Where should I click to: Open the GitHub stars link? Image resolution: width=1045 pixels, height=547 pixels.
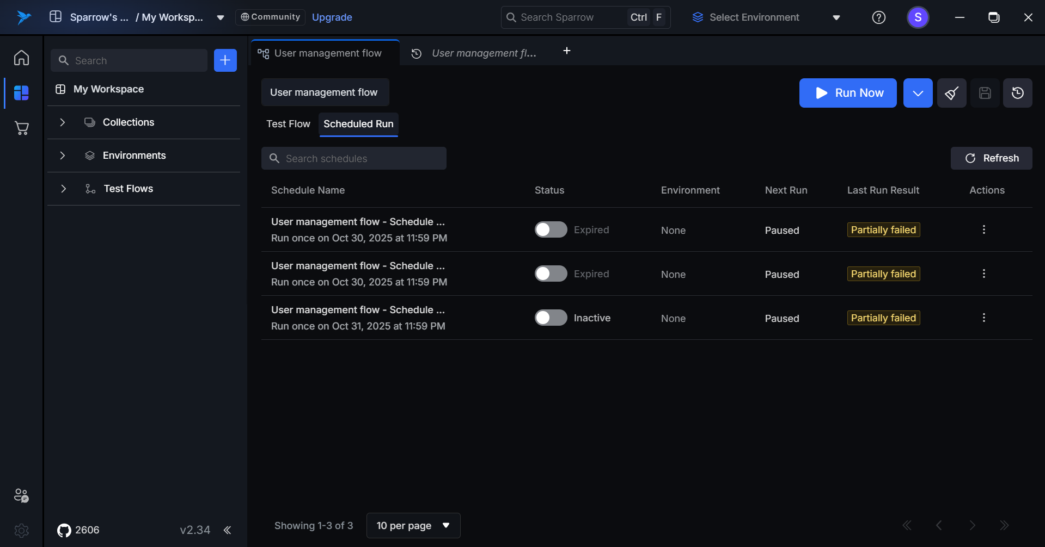(78, 530)
